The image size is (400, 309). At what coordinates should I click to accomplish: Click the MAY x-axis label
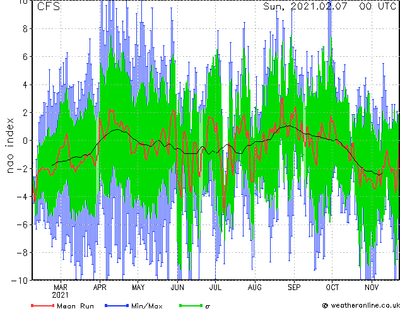pos(138,288)
